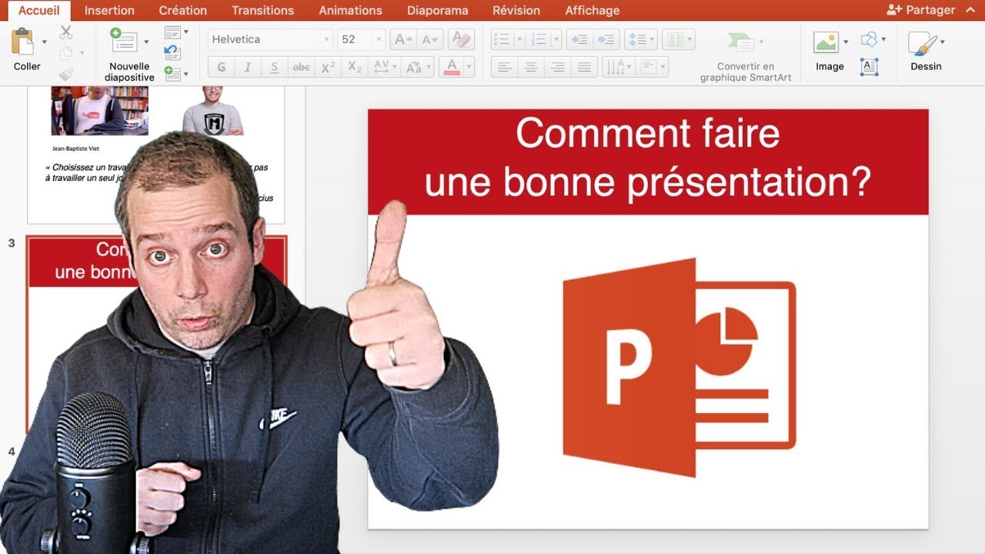985x554 pixels.
Task: Align text to the right
Action: tap(558, 67)
